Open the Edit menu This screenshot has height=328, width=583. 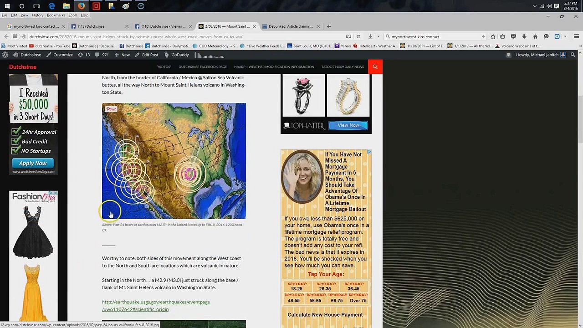14,15
